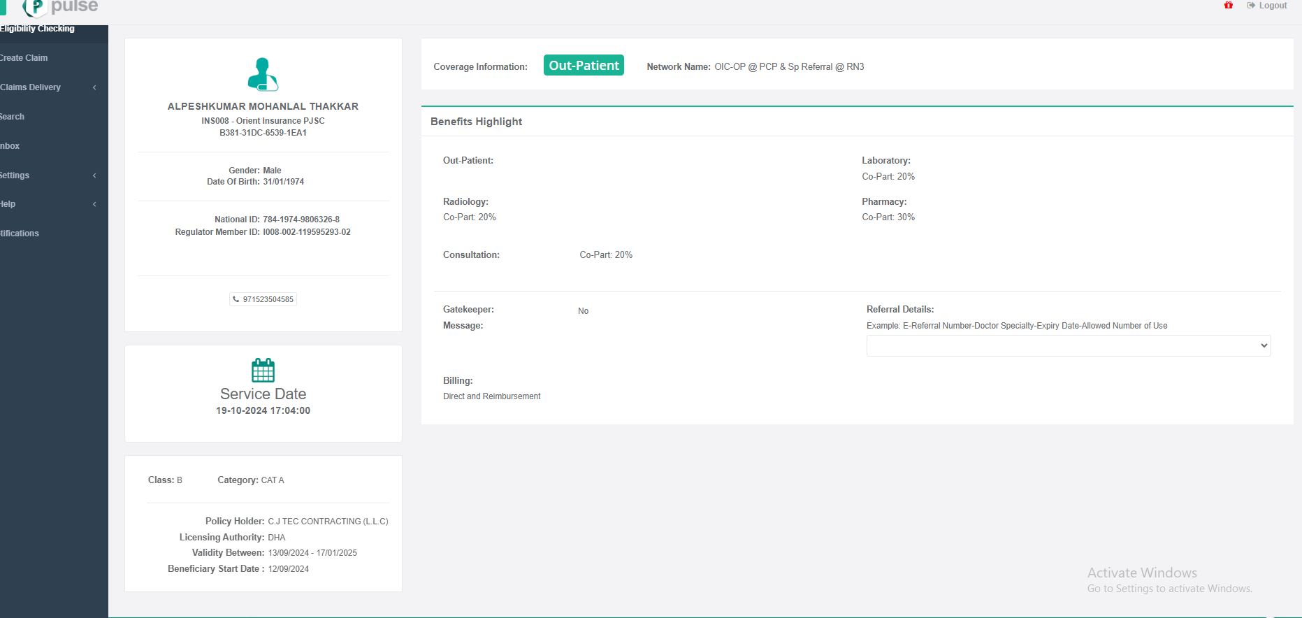Click the red gift icon near Logout

(1229, 6)
